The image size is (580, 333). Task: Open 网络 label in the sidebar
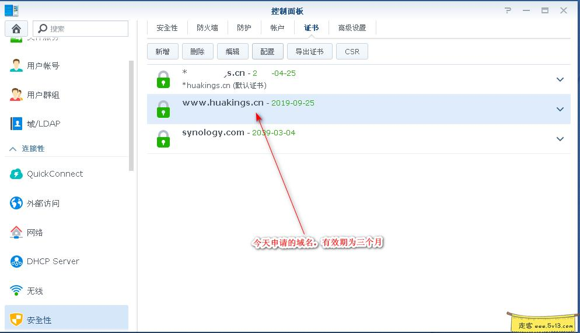35,233
